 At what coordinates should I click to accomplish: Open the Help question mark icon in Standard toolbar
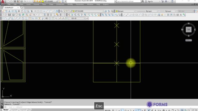65,15
